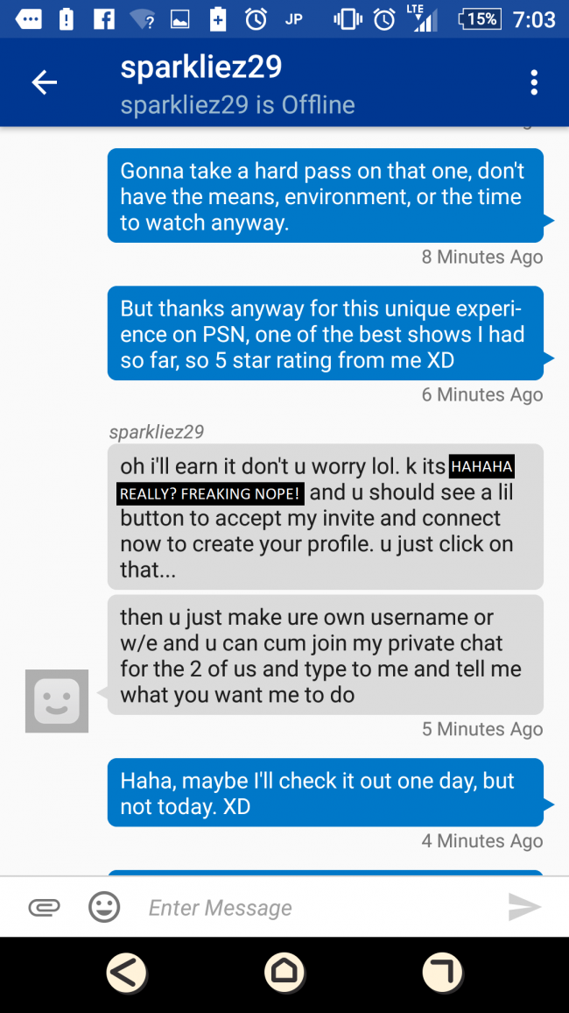Open the emoji smiley picker

[104, 907]
